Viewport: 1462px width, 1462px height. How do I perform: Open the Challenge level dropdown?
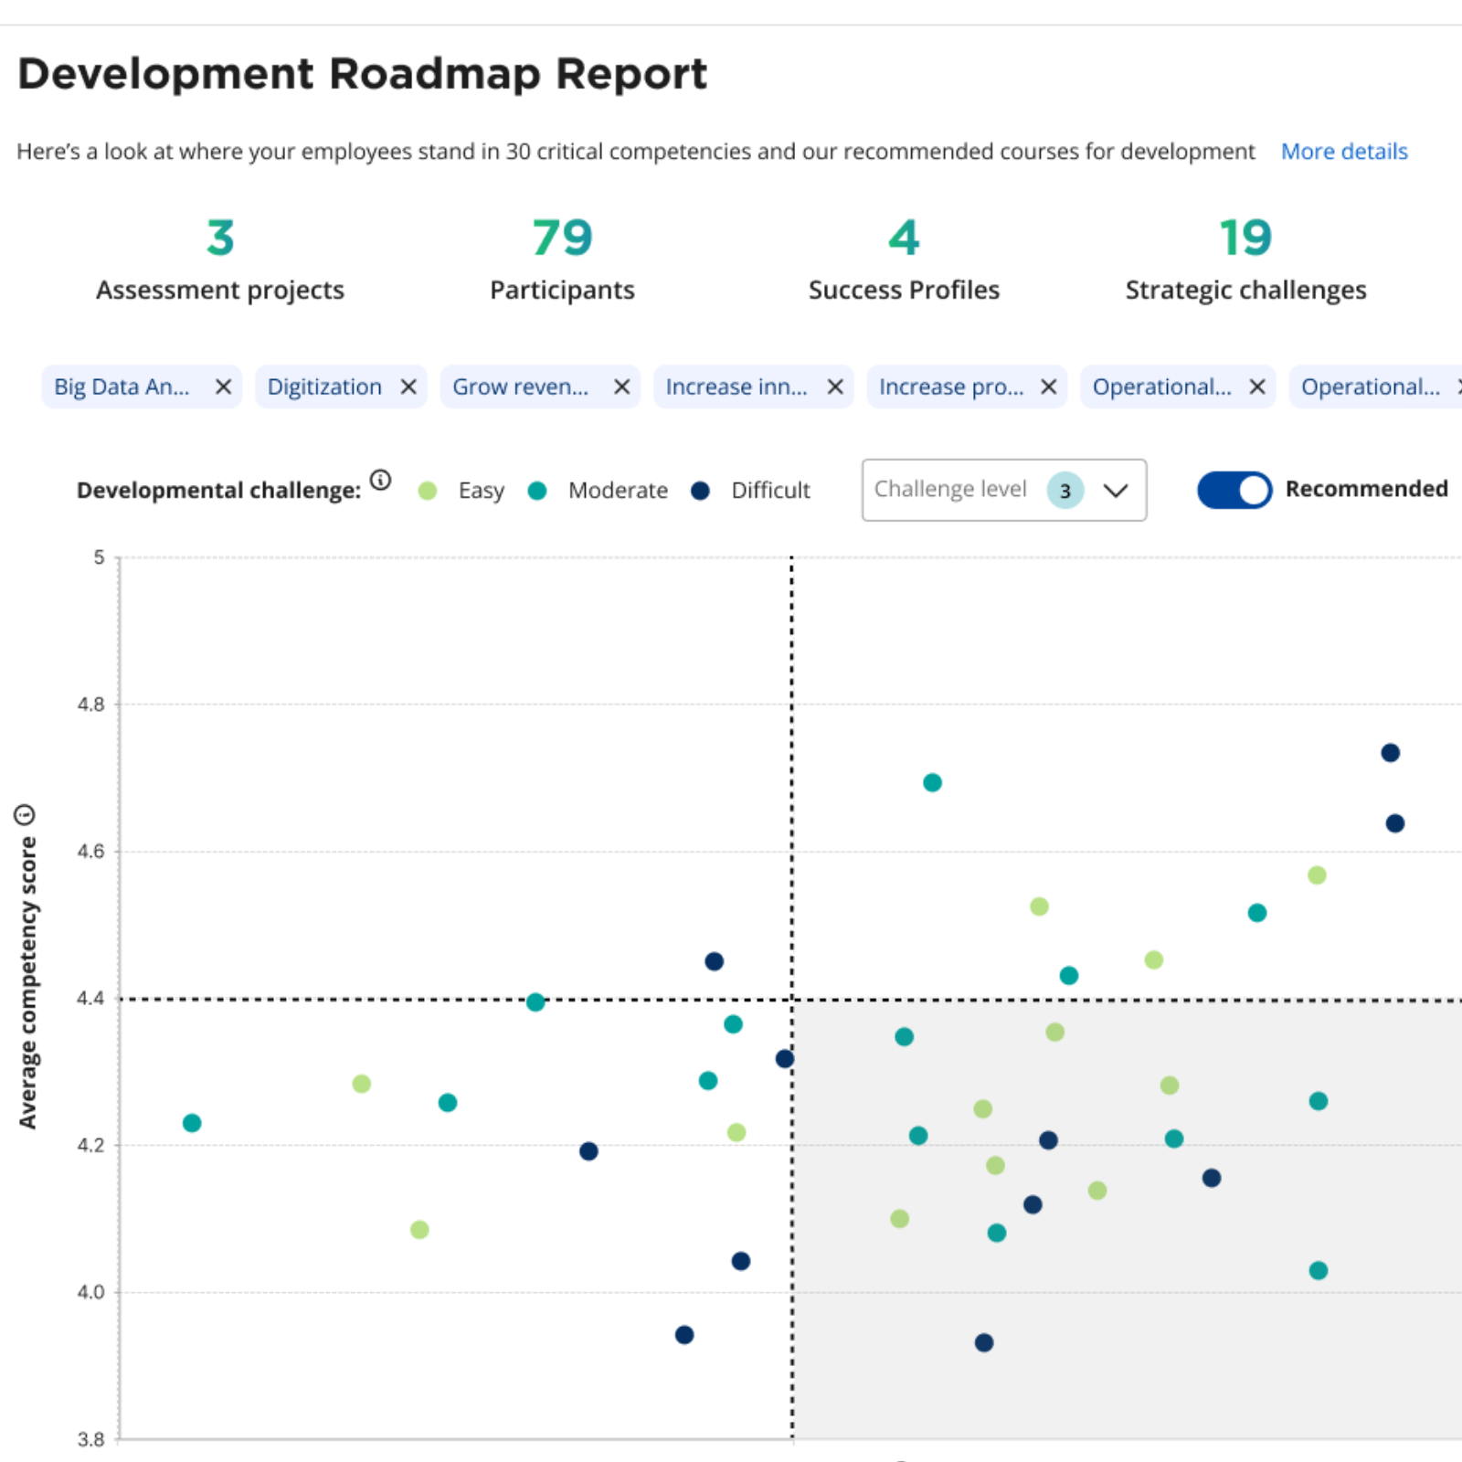(x=1004, y=490)
